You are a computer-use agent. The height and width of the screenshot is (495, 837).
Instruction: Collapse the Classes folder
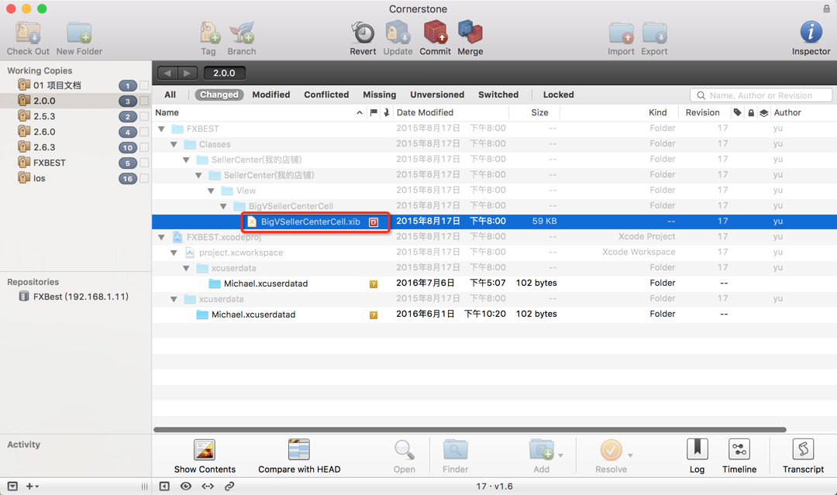174,144
